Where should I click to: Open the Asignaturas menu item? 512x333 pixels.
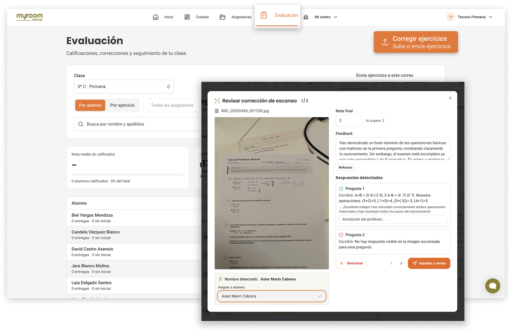point(241,17)
